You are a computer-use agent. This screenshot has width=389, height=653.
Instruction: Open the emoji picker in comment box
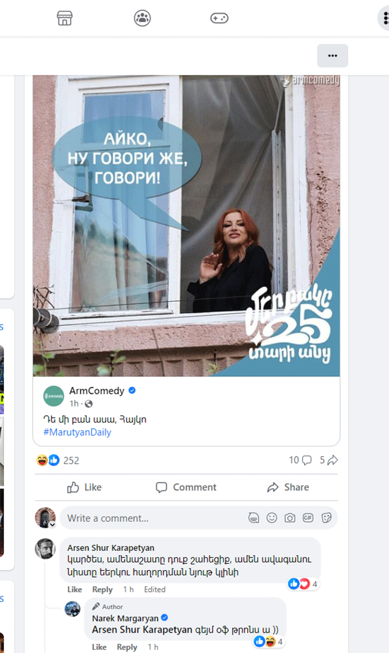pyautogui.click(x=272, y=517)
